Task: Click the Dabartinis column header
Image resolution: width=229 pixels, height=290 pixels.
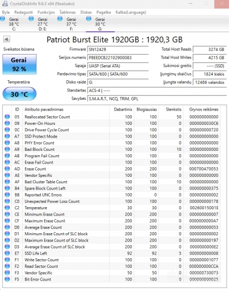Action: [122, 109]
